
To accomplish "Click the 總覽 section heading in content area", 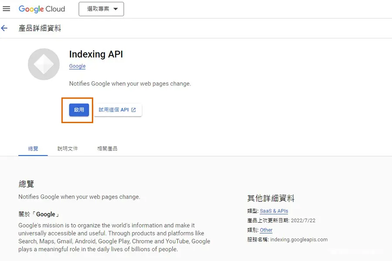I will coord(26,184).
